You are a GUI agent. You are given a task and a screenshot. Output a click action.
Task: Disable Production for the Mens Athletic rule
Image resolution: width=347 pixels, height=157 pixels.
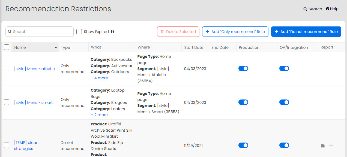(243, 68)
